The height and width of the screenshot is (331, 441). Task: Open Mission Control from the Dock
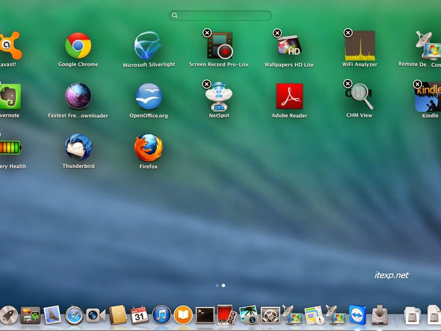coord(31,315)
